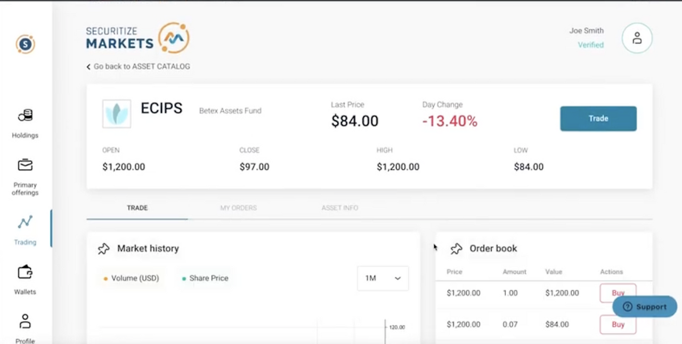The height and width of the screenshot is (344, 682).
Task: Click the Verified status label
Action: point(591,45)
